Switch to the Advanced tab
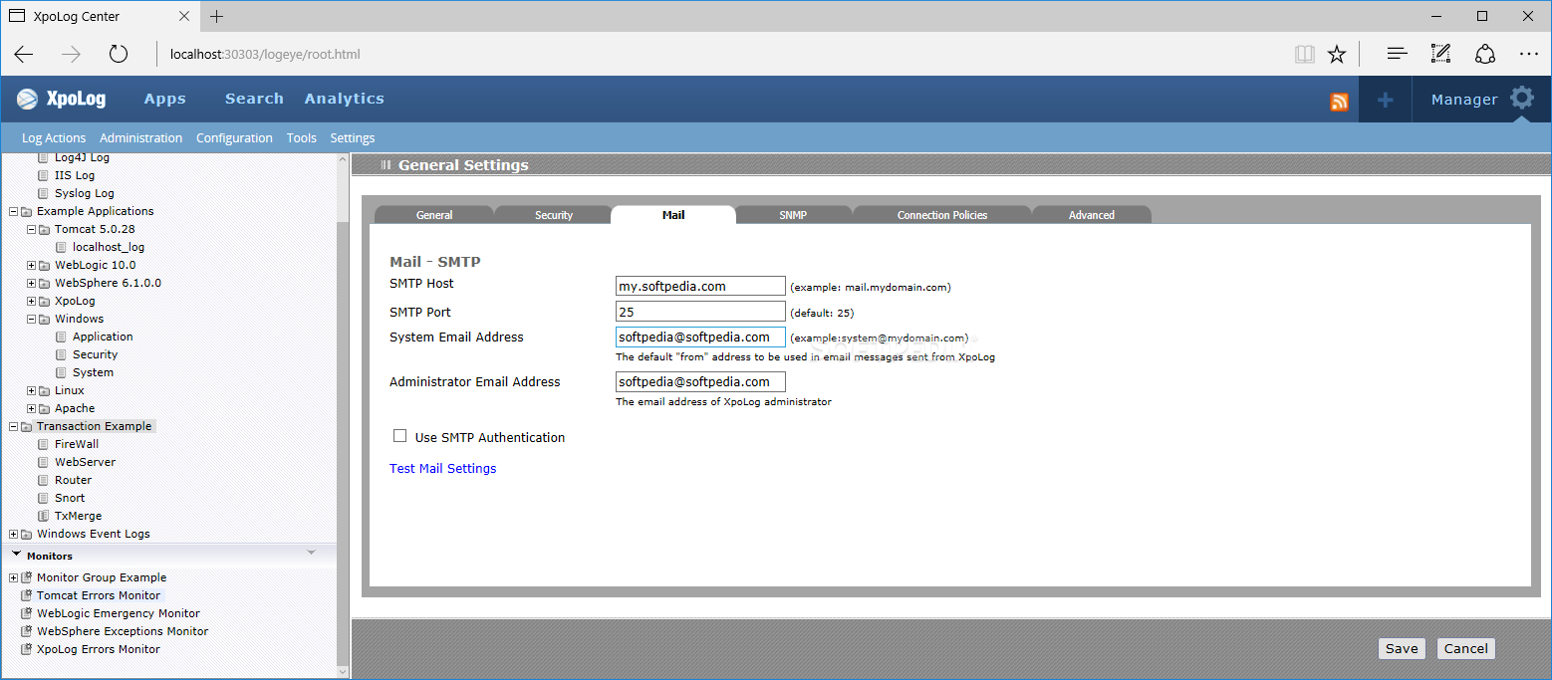The height and width of the screenshot is (680, 1552). click(1092, 215)
